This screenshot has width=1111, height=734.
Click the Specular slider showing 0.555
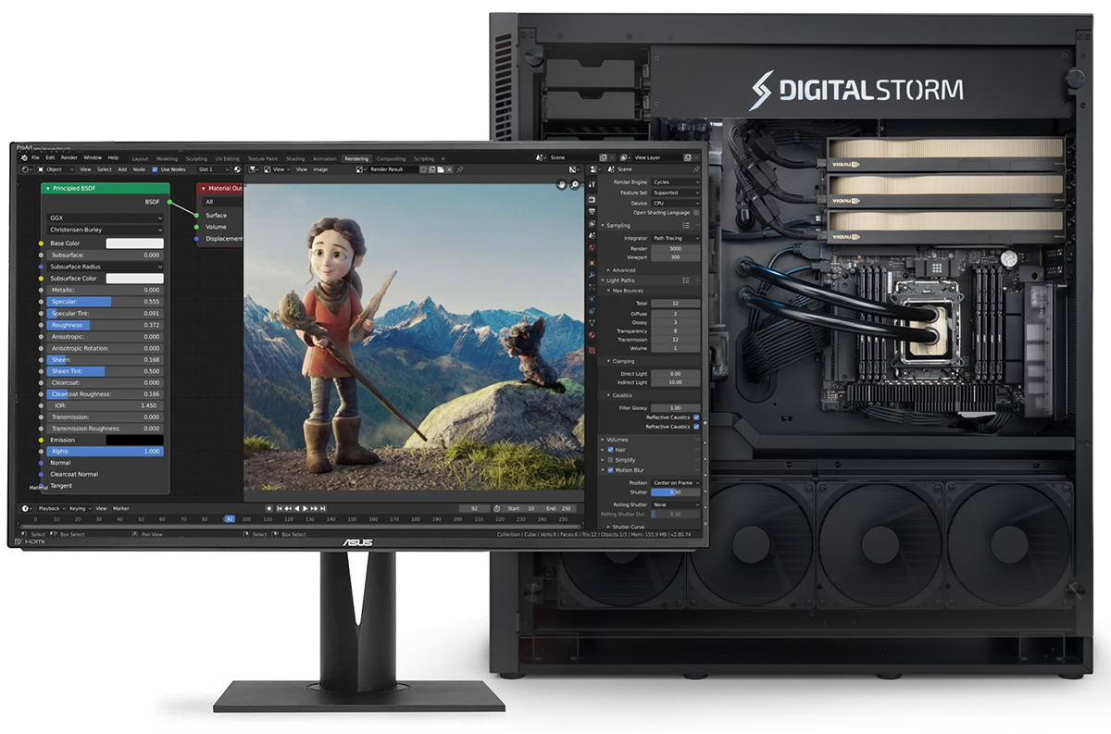click(x=106, y=302)
